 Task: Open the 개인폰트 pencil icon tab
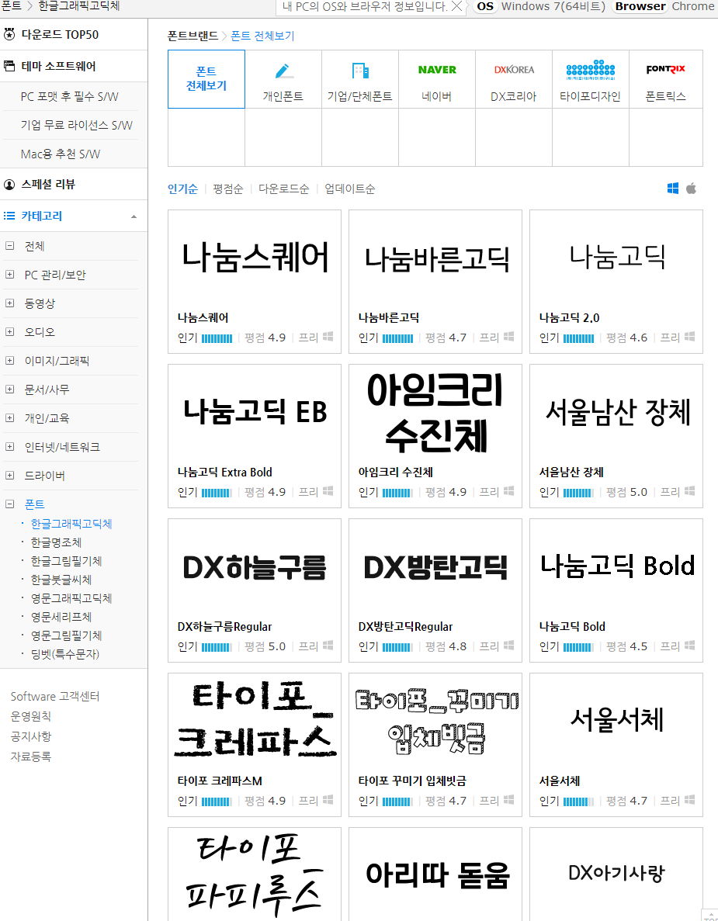pyautogui.click(x=283, y=78)
